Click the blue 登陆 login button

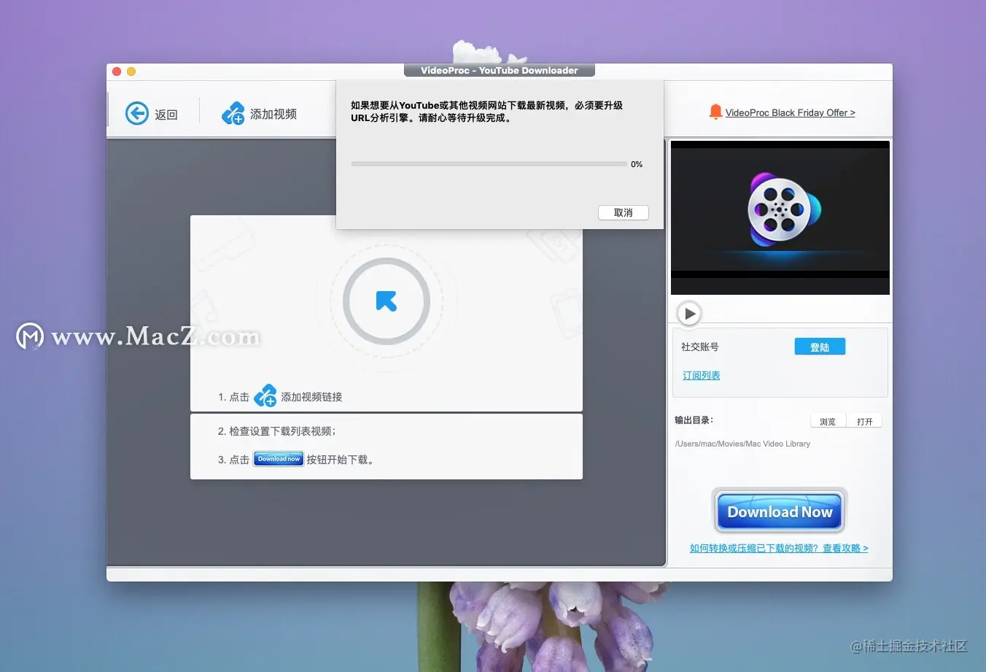[x=820, y=347]
